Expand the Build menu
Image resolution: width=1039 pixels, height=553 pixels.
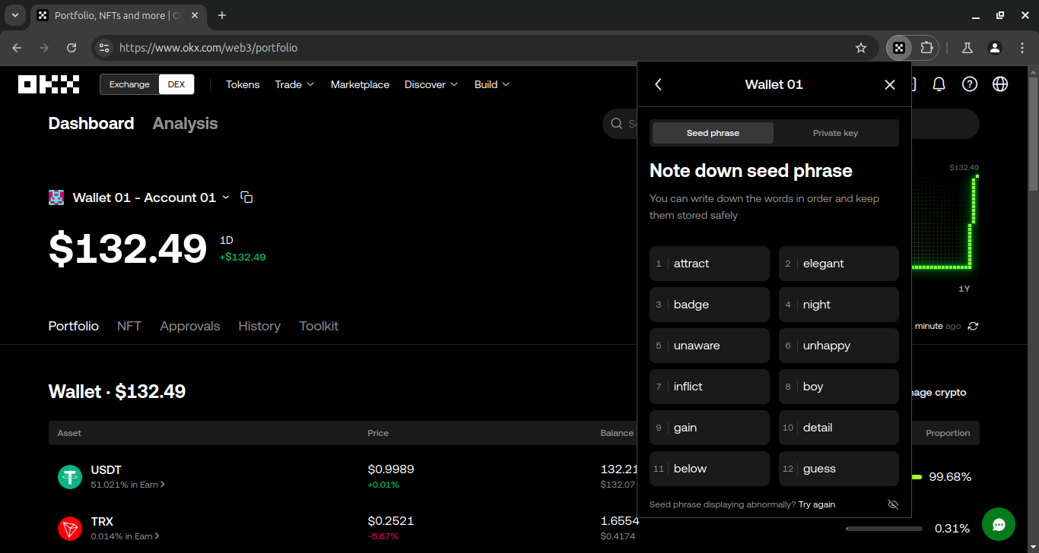pyautogui.click(x=492, y=84)
